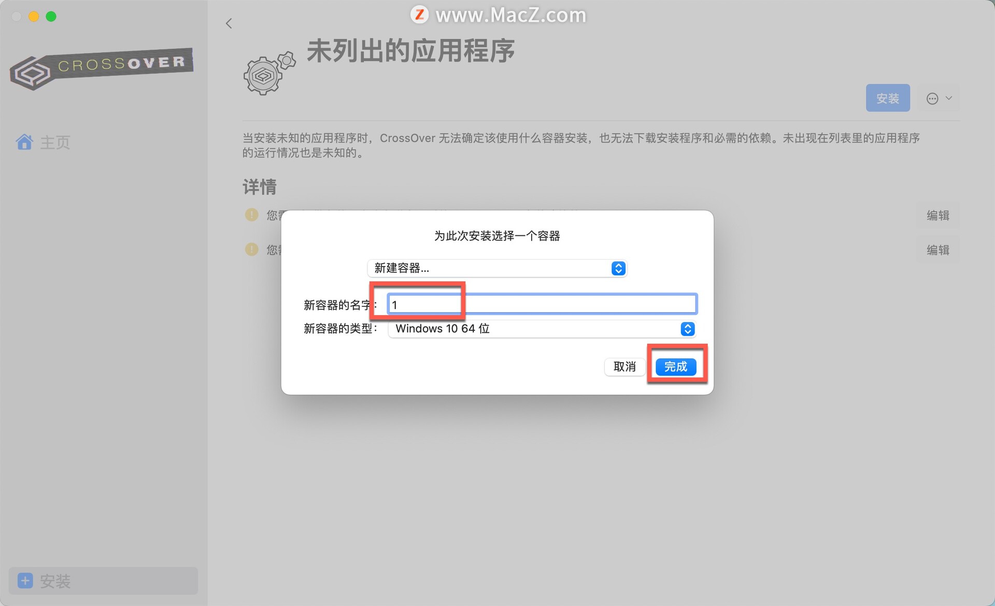
Task: Expand the container type dropdown Windows 10 64位
Action: pyautogui.click(x=687, y=328)
